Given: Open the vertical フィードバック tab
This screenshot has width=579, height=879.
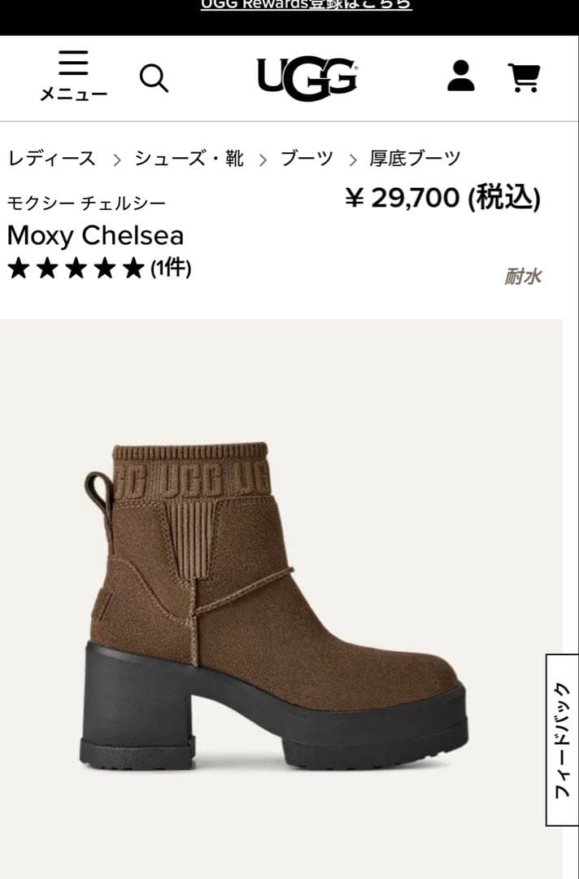Looking at the screenshot, I should (562, 740).
